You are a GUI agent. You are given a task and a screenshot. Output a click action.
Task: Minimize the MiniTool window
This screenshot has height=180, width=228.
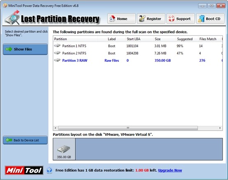click(x=202, y=6)
